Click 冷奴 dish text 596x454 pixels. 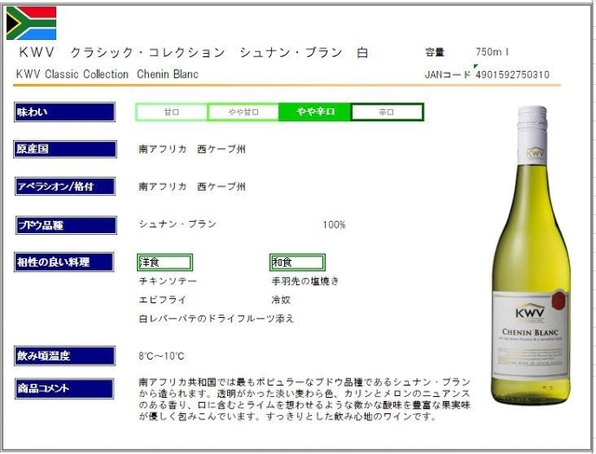281,300
